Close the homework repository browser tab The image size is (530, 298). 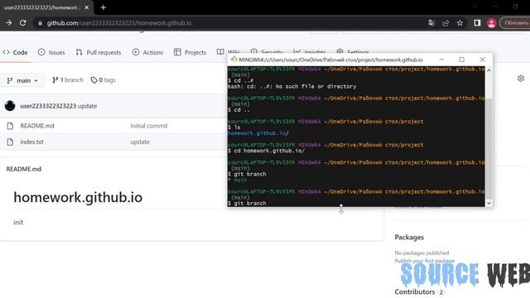click(x=86, y=7)
